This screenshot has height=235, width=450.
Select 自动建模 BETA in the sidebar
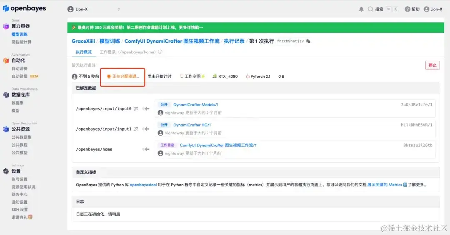pos(25,77)
